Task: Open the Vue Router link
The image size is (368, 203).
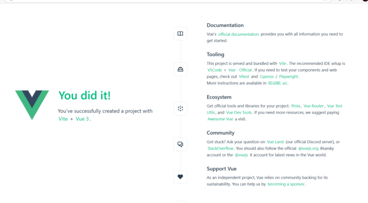Action: pyautogui.click(x=313, y=106)
